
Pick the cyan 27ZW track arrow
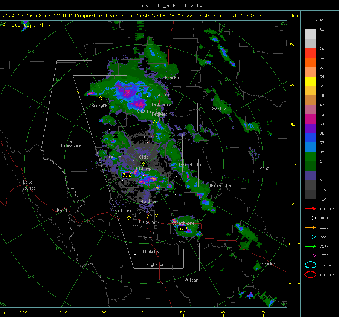(x=310, y=237)
